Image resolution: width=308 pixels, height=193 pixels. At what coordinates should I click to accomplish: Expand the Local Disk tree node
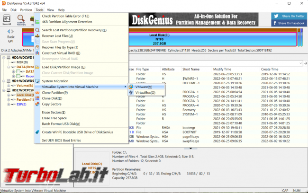[x=9, y=95]
